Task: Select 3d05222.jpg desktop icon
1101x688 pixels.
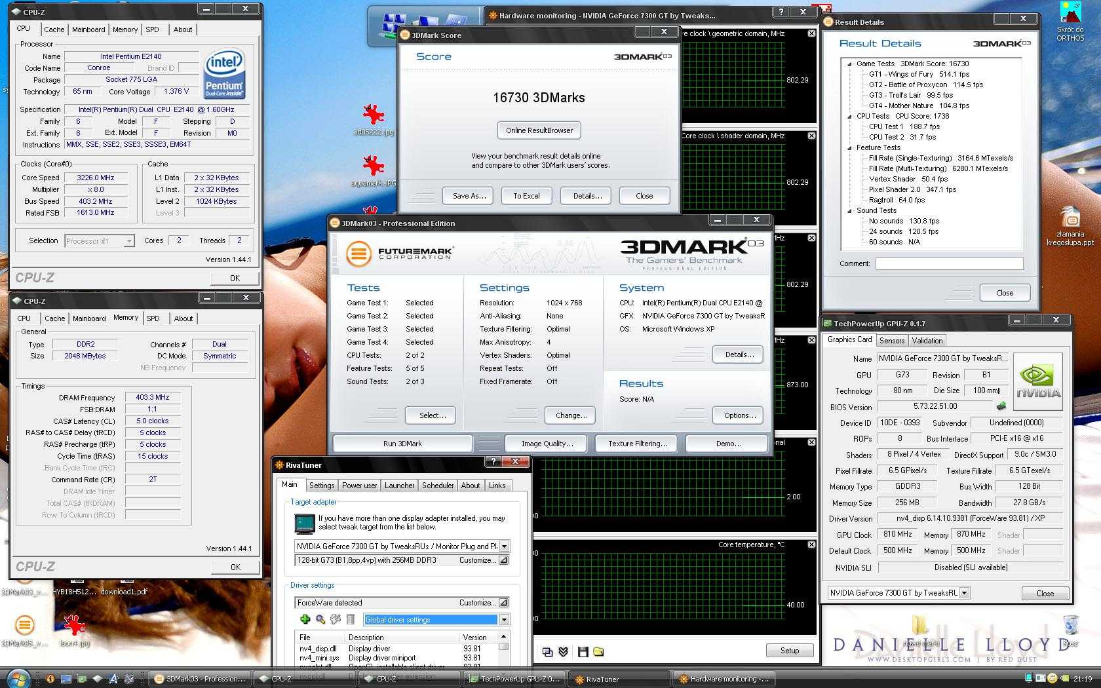Action: tap(374, 119)
